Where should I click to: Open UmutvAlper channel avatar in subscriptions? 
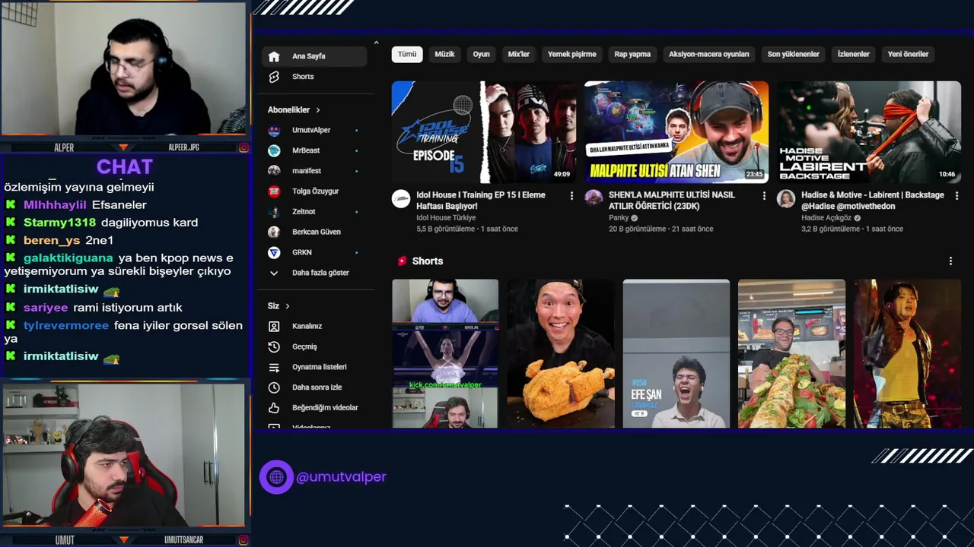pyautogui.click(x=274, y=131)
